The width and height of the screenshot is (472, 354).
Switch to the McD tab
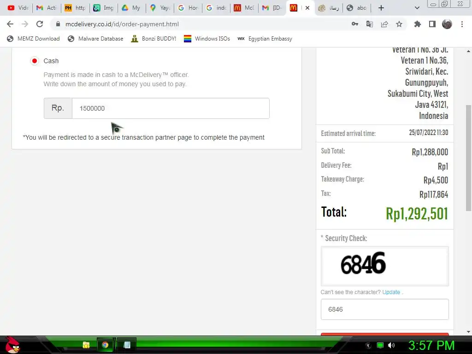point(244,8)
